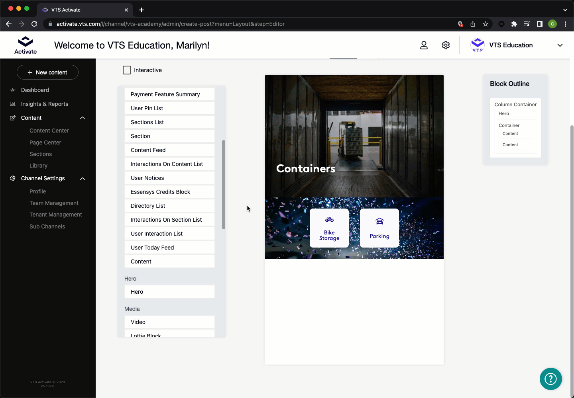The image size is (574, 398).
Task: Click the Insights & Reports chart icon
Action: [x=13, y=104]
